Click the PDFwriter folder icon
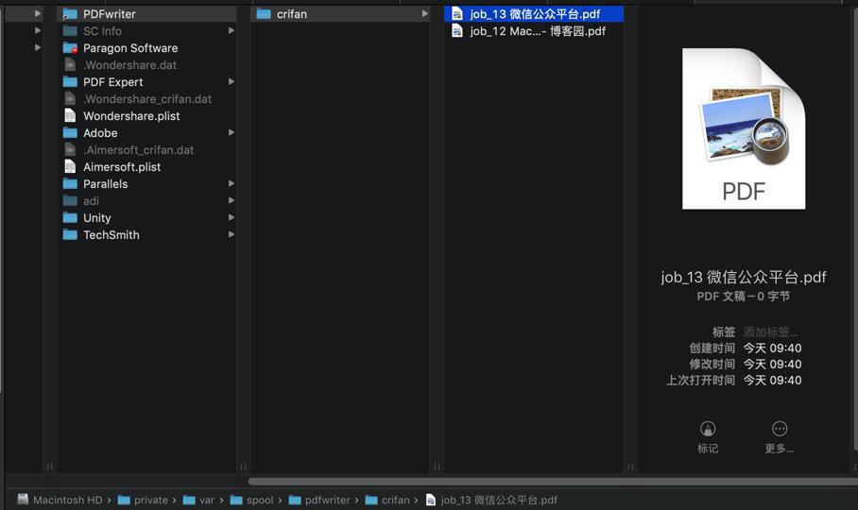 70,14
